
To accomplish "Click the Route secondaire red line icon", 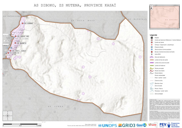I will coord(151,71).
